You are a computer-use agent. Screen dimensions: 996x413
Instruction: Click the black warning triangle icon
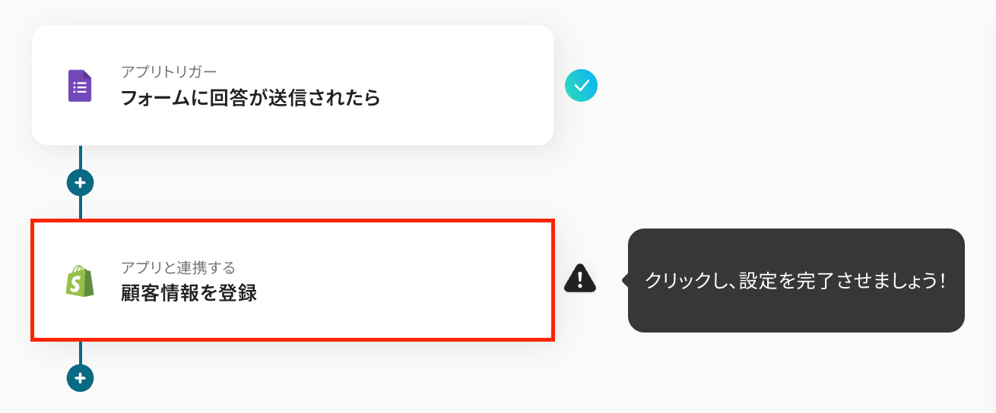coord(580,278)
